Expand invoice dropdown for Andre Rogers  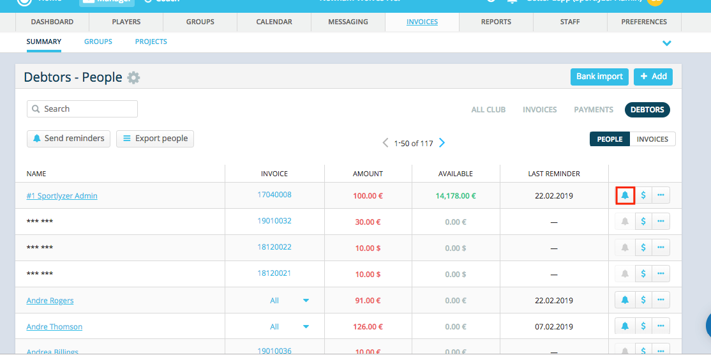pos(306,301)
